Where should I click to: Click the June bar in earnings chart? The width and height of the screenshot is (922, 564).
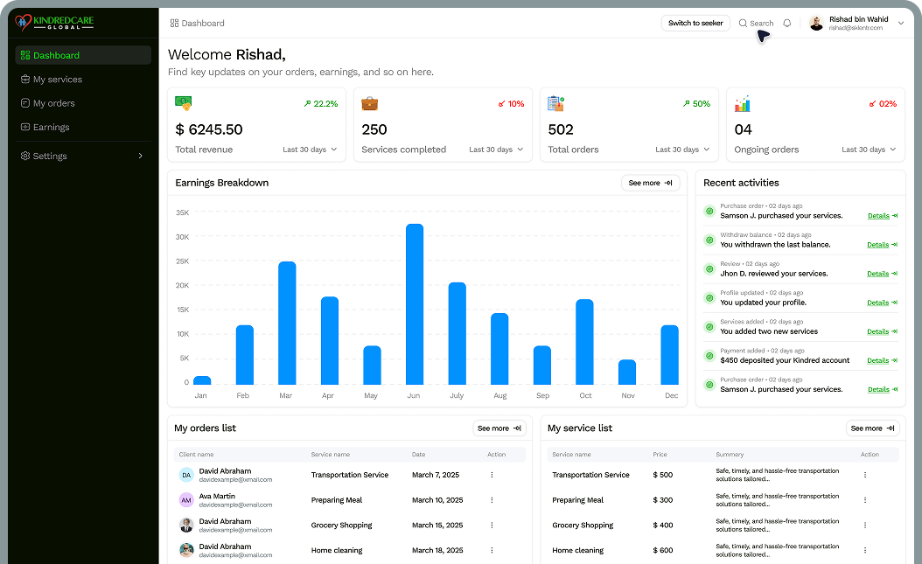415,303
